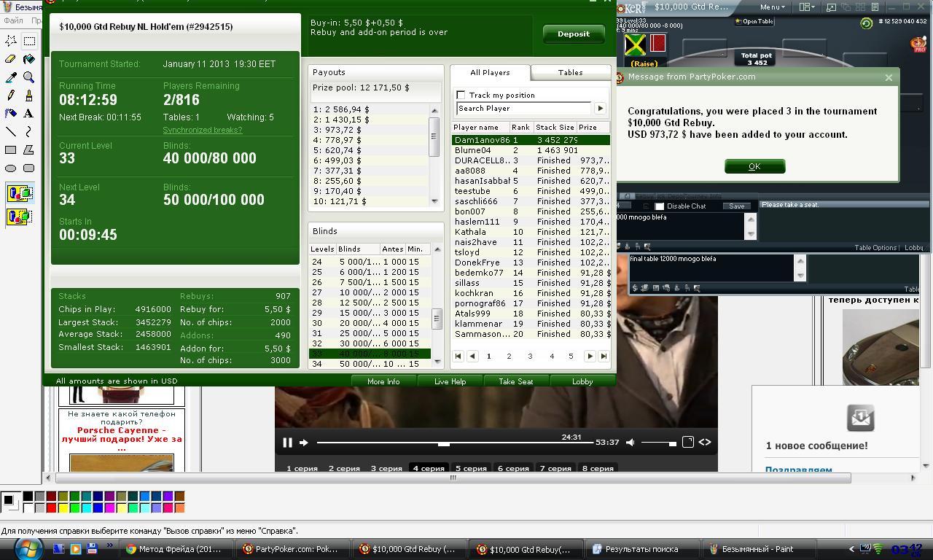Image resolution: width=933 pixels, height=560 pixels.
Task: Open the Synchronized breaks link
Action: point(203,130)
